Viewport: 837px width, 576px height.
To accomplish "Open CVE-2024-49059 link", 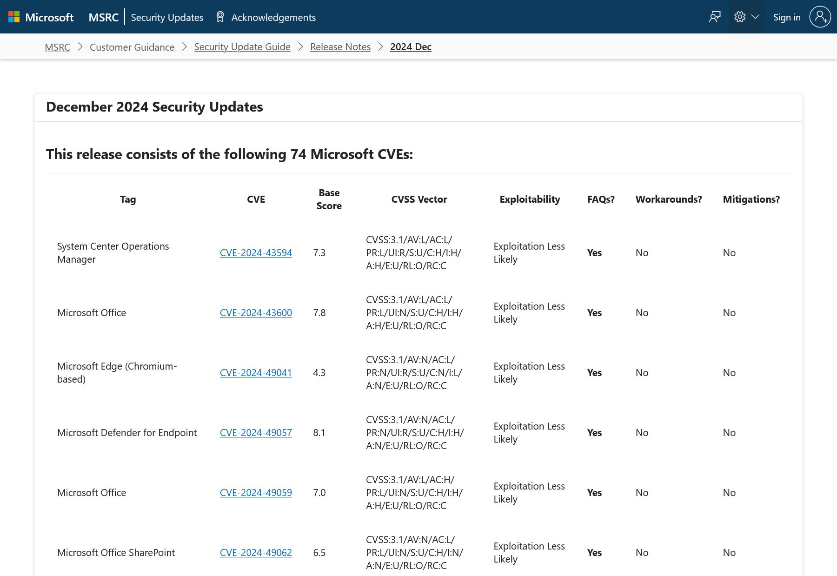I will click(256, 492).
